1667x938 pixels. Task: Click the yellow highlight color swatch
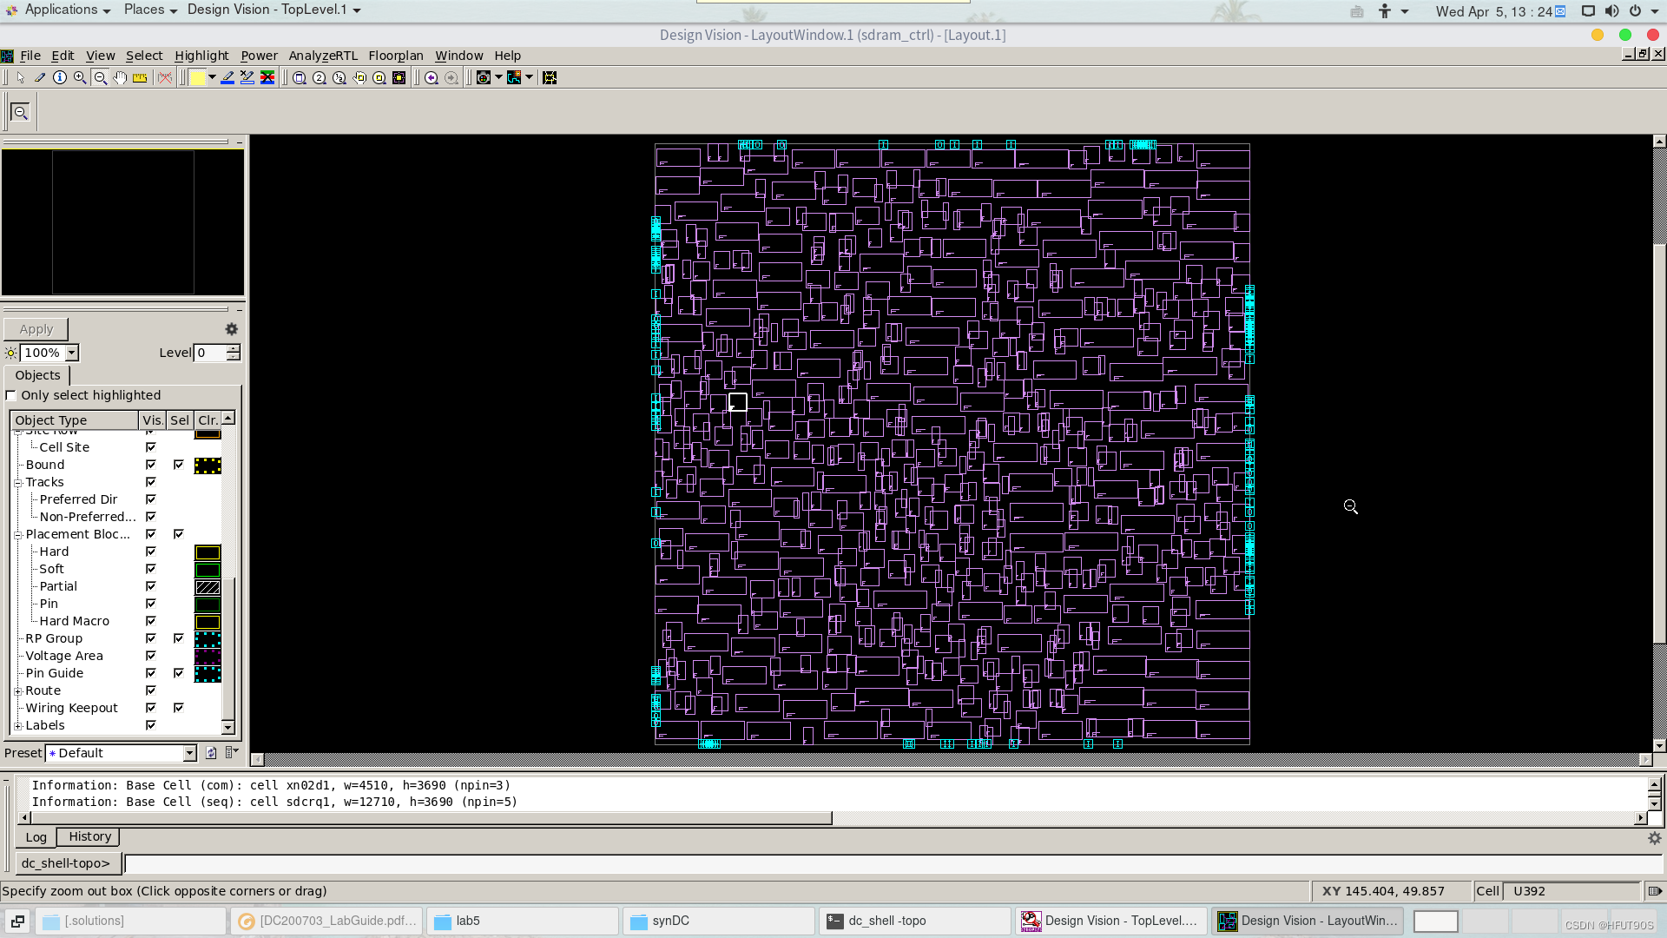coord(198,78)
